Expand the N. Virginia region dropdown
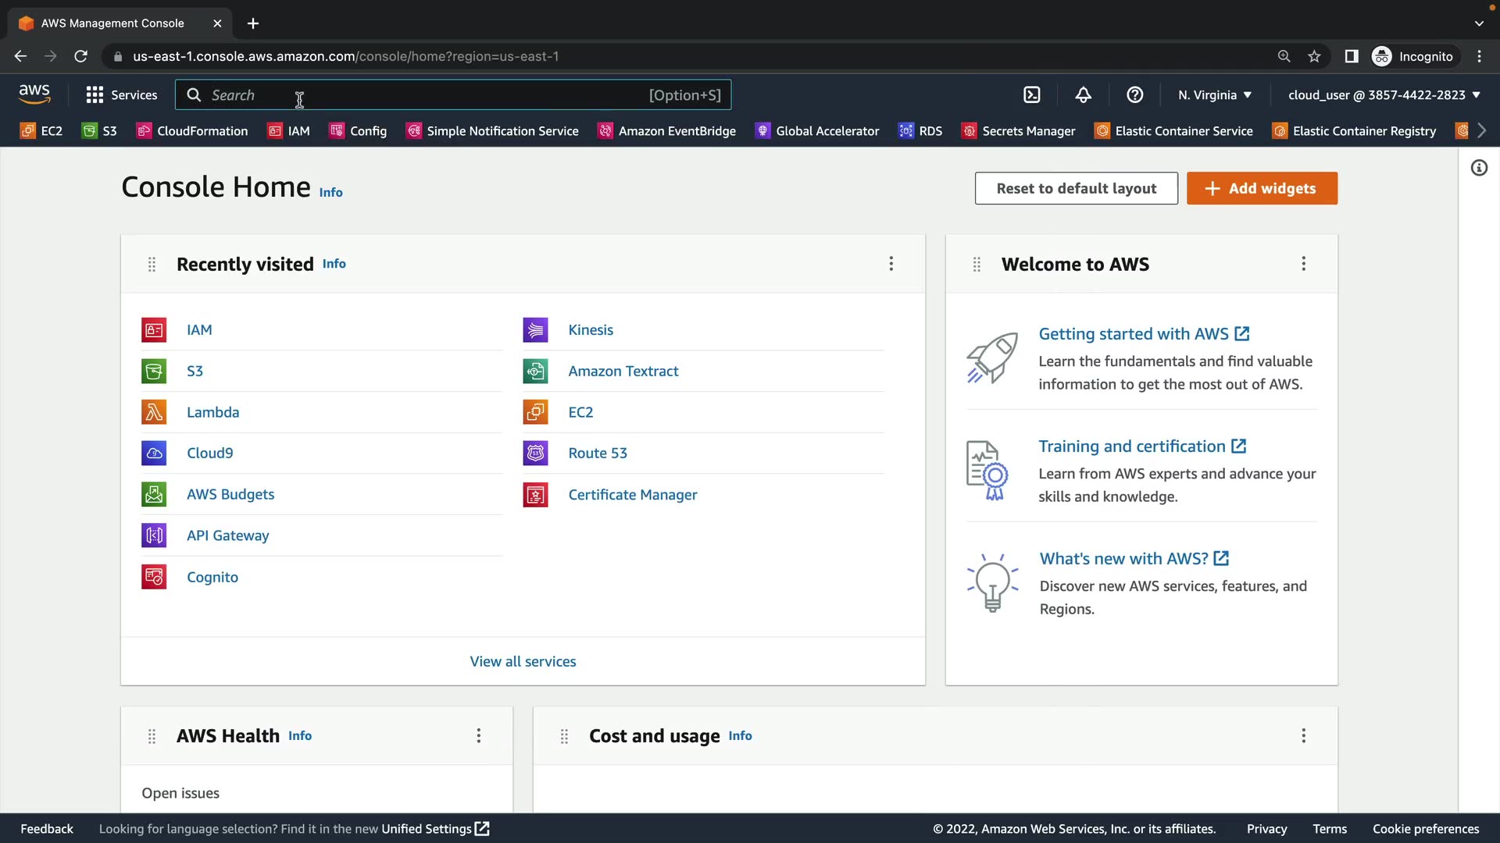This screenshot has width=1500, height=843. (1214, 95)
